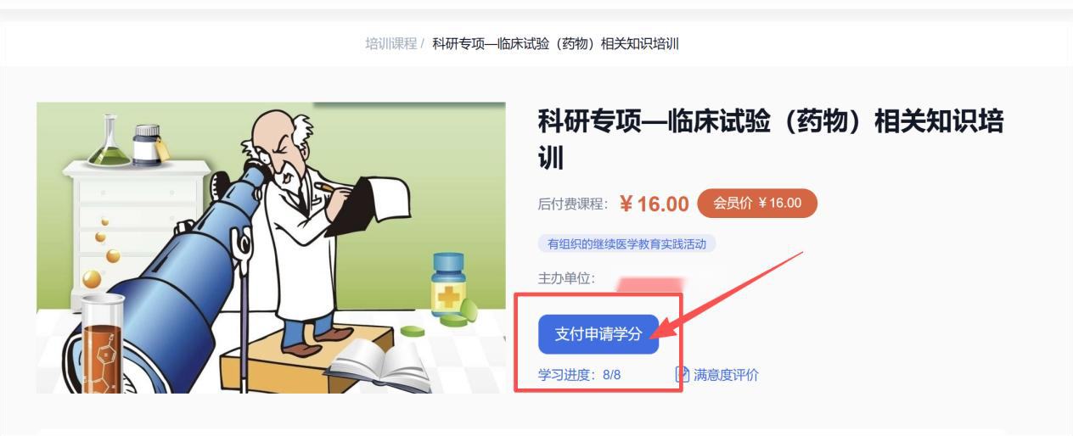The width and height of the screenshot is (1073, 436).
Task: Click the blurred organizer name
Action: [649, 283]
